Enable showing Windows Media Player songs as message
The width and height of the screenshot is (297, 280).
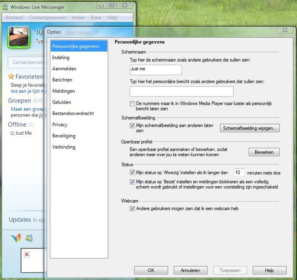pos(132,104)
